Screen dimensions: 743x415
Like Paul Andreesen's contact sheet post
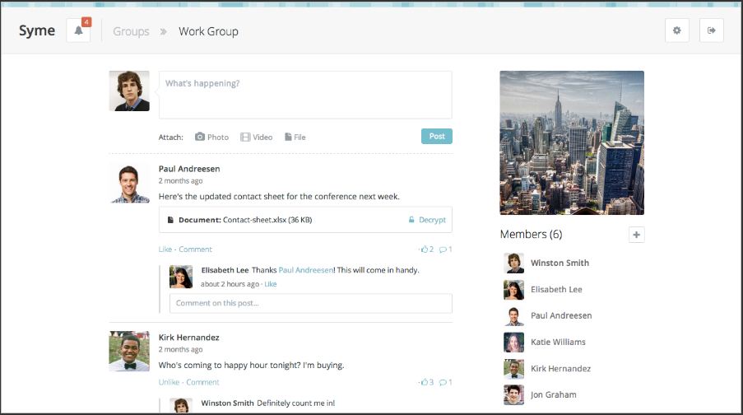(165, 249)
